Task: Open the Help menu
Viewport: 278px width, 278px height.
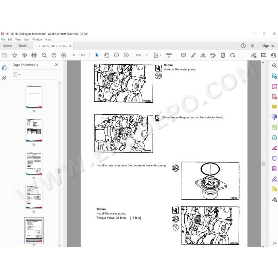Action: coord(48,39)
